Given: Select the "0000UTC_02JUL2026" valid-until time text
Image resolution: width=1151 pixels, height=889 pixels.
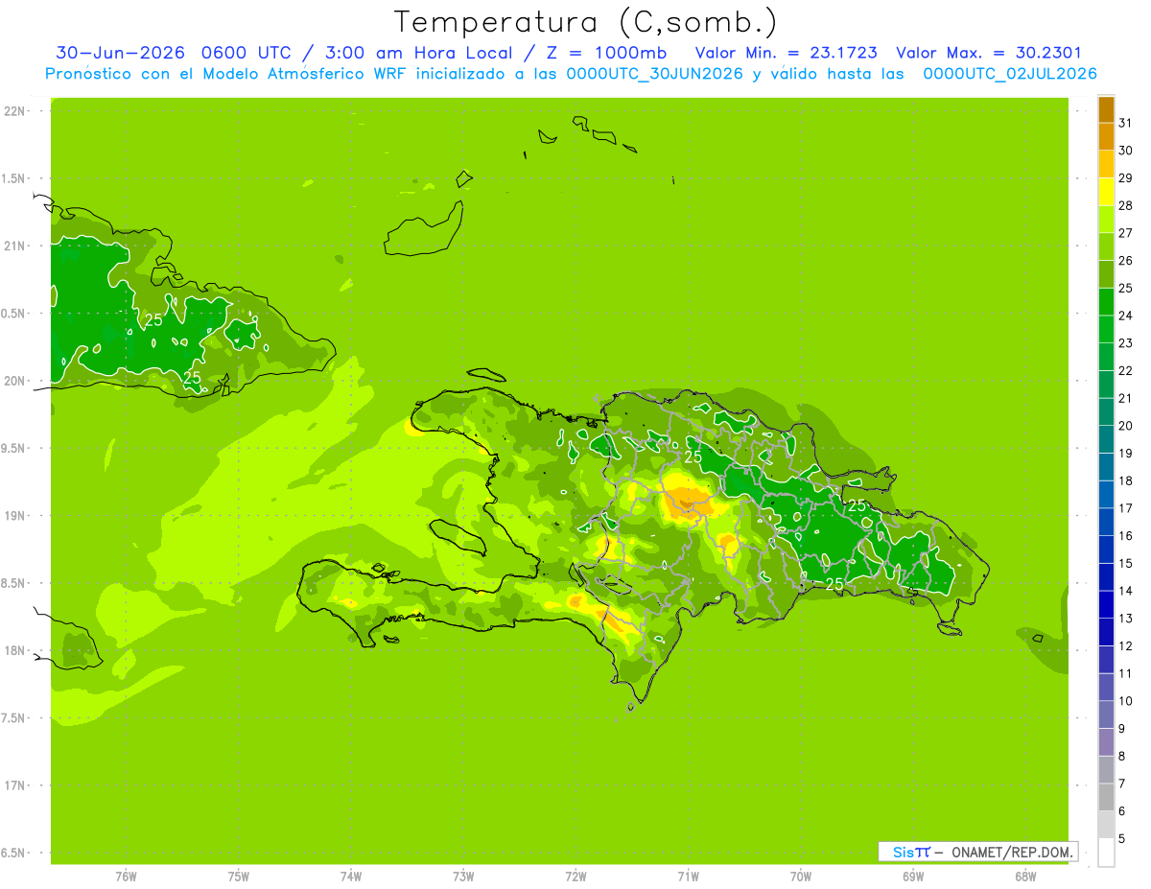Looking at the screenshot, I should click(1011, 74).
